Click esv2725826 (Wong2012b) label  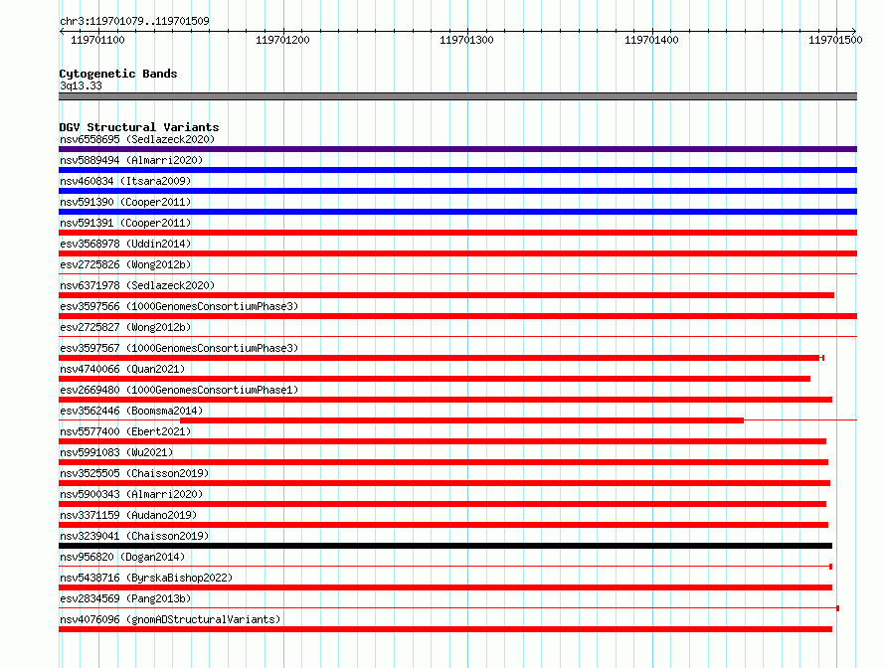pyautogui.click(x=125, y=264)
